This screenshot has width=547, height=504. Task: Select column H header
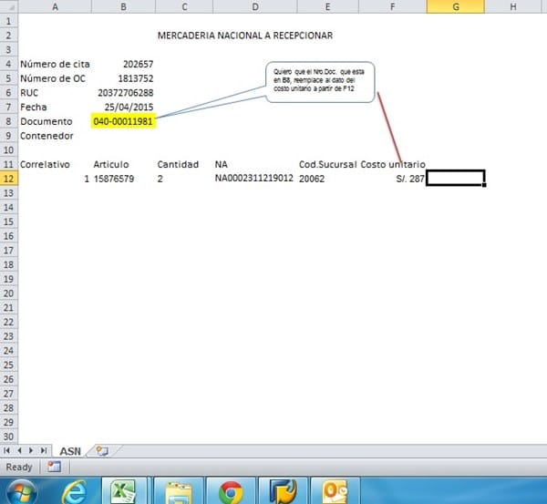[x=513, y=6]
